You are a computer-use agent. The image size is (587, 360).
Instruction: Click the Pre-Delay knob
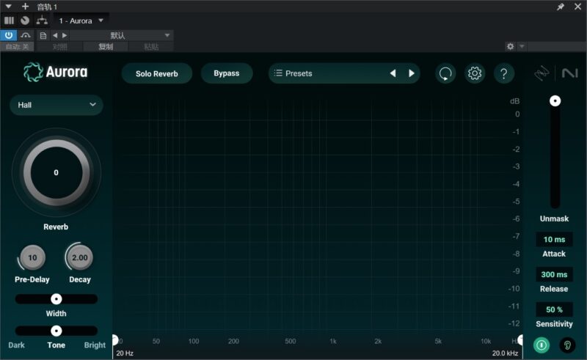[x=32, y=257]
